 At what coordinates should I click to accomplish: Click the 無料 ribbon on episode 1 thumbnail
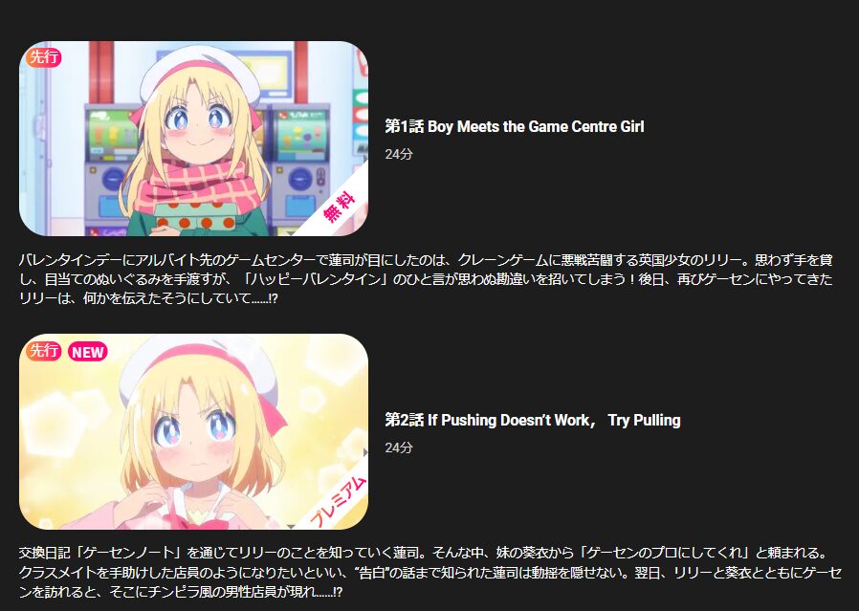click(339, 207)
